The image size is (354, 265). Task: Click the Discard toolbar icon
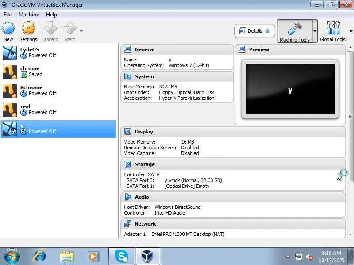(x=50, y=28)
